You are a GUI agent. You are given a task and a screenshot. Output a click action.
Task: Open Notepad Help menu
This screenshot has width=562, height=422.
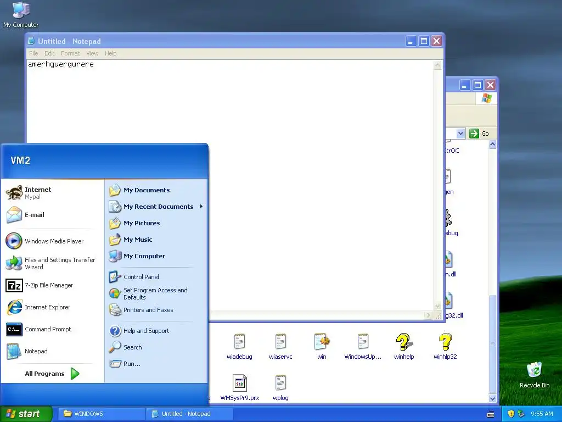coord(111,53)
